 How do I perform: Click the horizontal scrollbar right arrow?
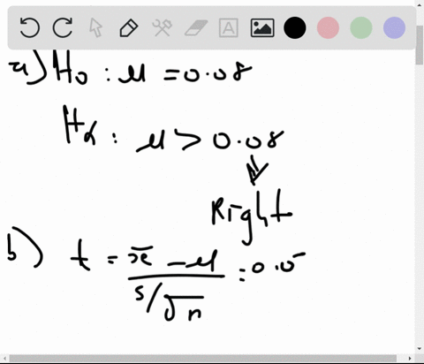tap(410, 359)
